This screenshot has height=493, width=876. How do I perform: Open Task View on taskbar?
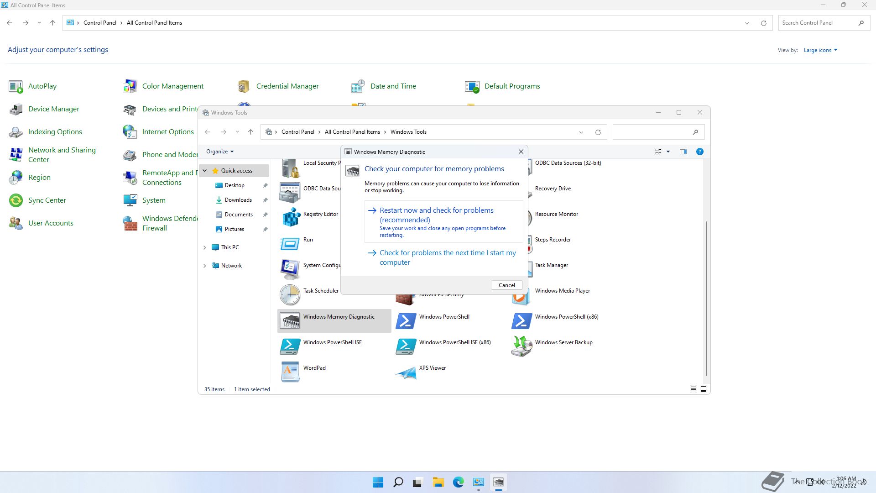(418, 483)
